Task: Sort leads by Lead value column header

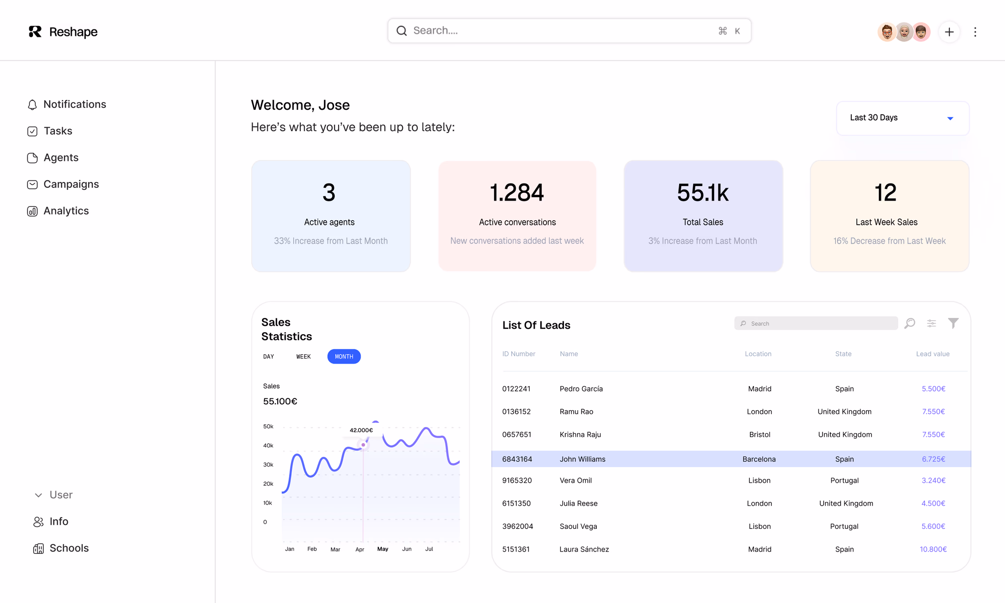Action: tap(932, 354)
